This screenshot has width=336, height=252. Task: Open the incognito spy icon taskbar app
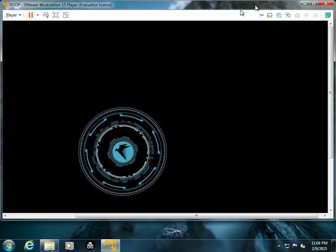point(90,245)
